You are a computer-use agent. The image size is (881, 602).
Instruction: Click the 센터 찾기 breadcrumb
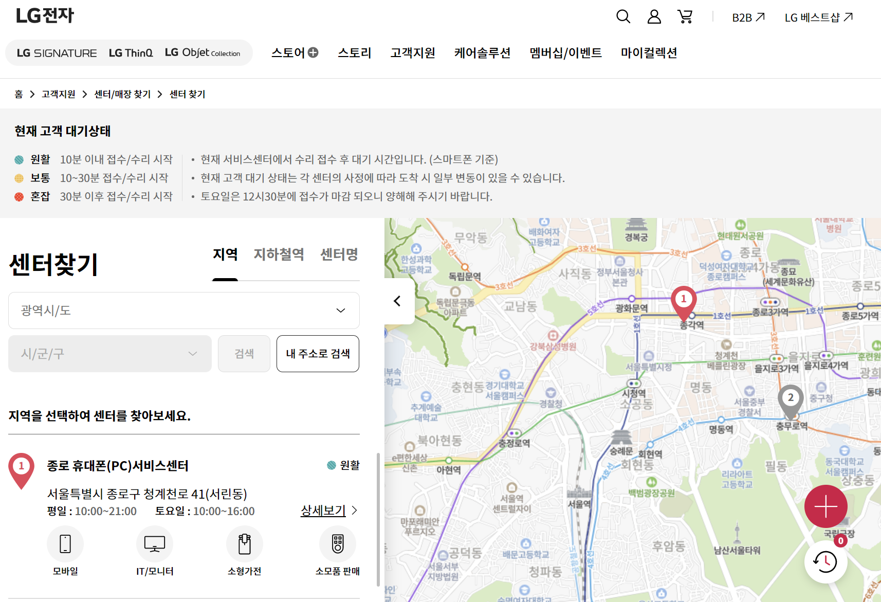tap(188, 94)
